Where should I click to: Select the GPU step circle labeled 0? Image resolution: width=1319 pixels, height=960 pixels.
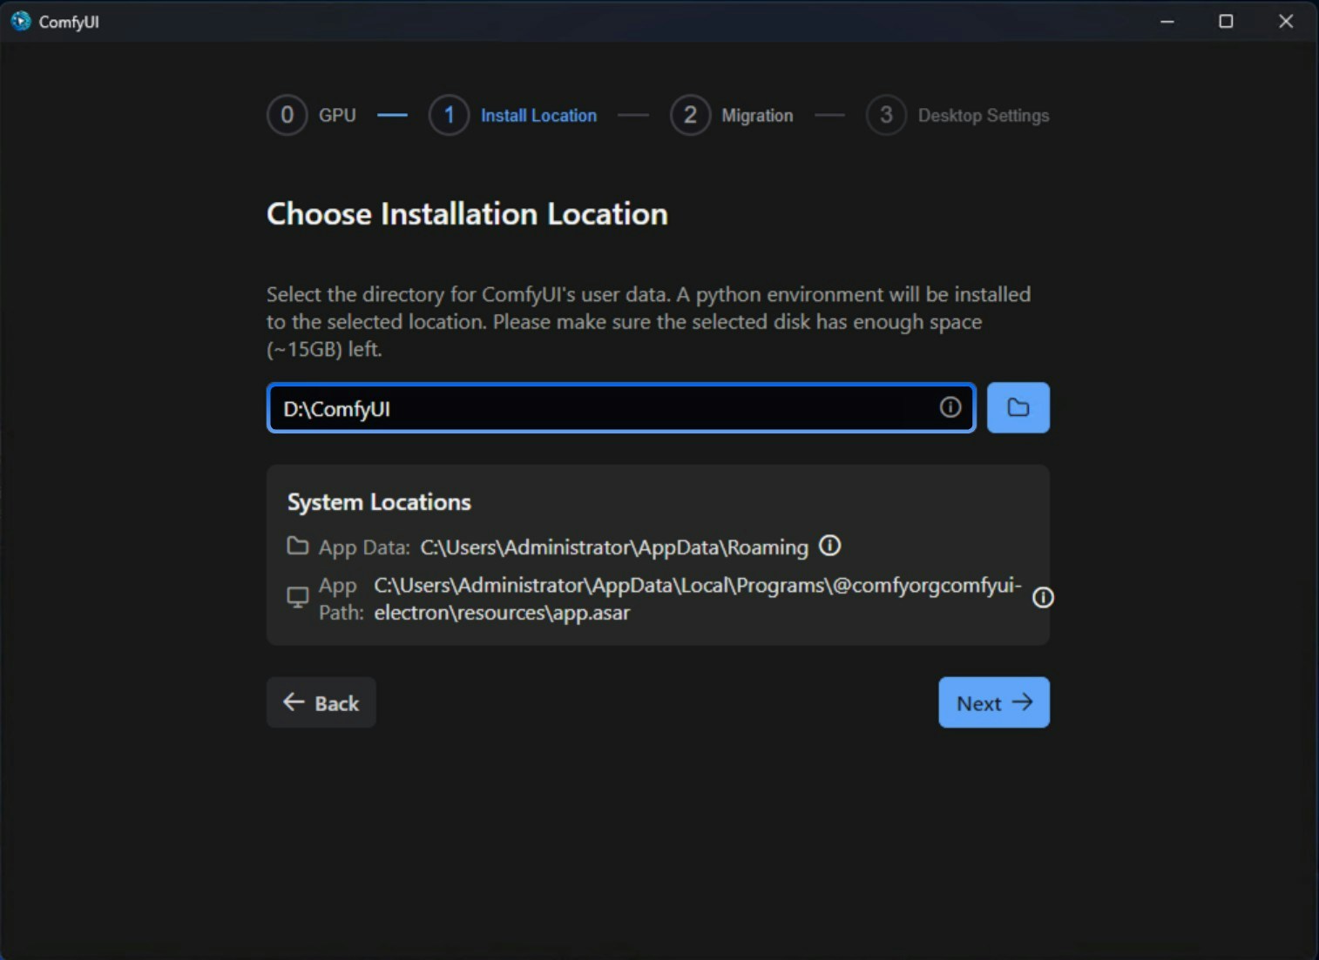click(x=287, y=115)
